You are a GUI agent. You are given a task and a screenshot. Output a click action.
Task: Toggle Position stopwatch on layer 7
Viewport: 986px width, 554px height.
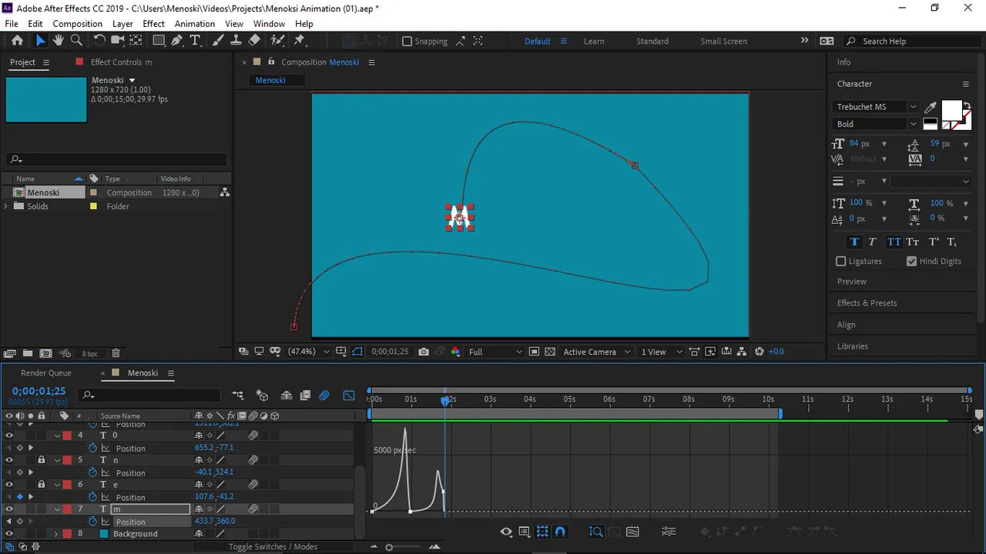point(93,522)
